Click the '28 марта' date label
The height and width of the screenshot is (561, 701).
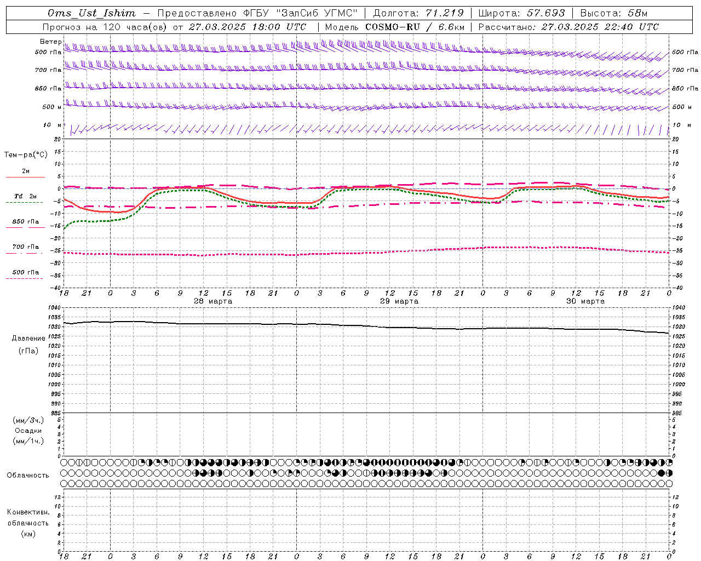click(x=213, y=301)
